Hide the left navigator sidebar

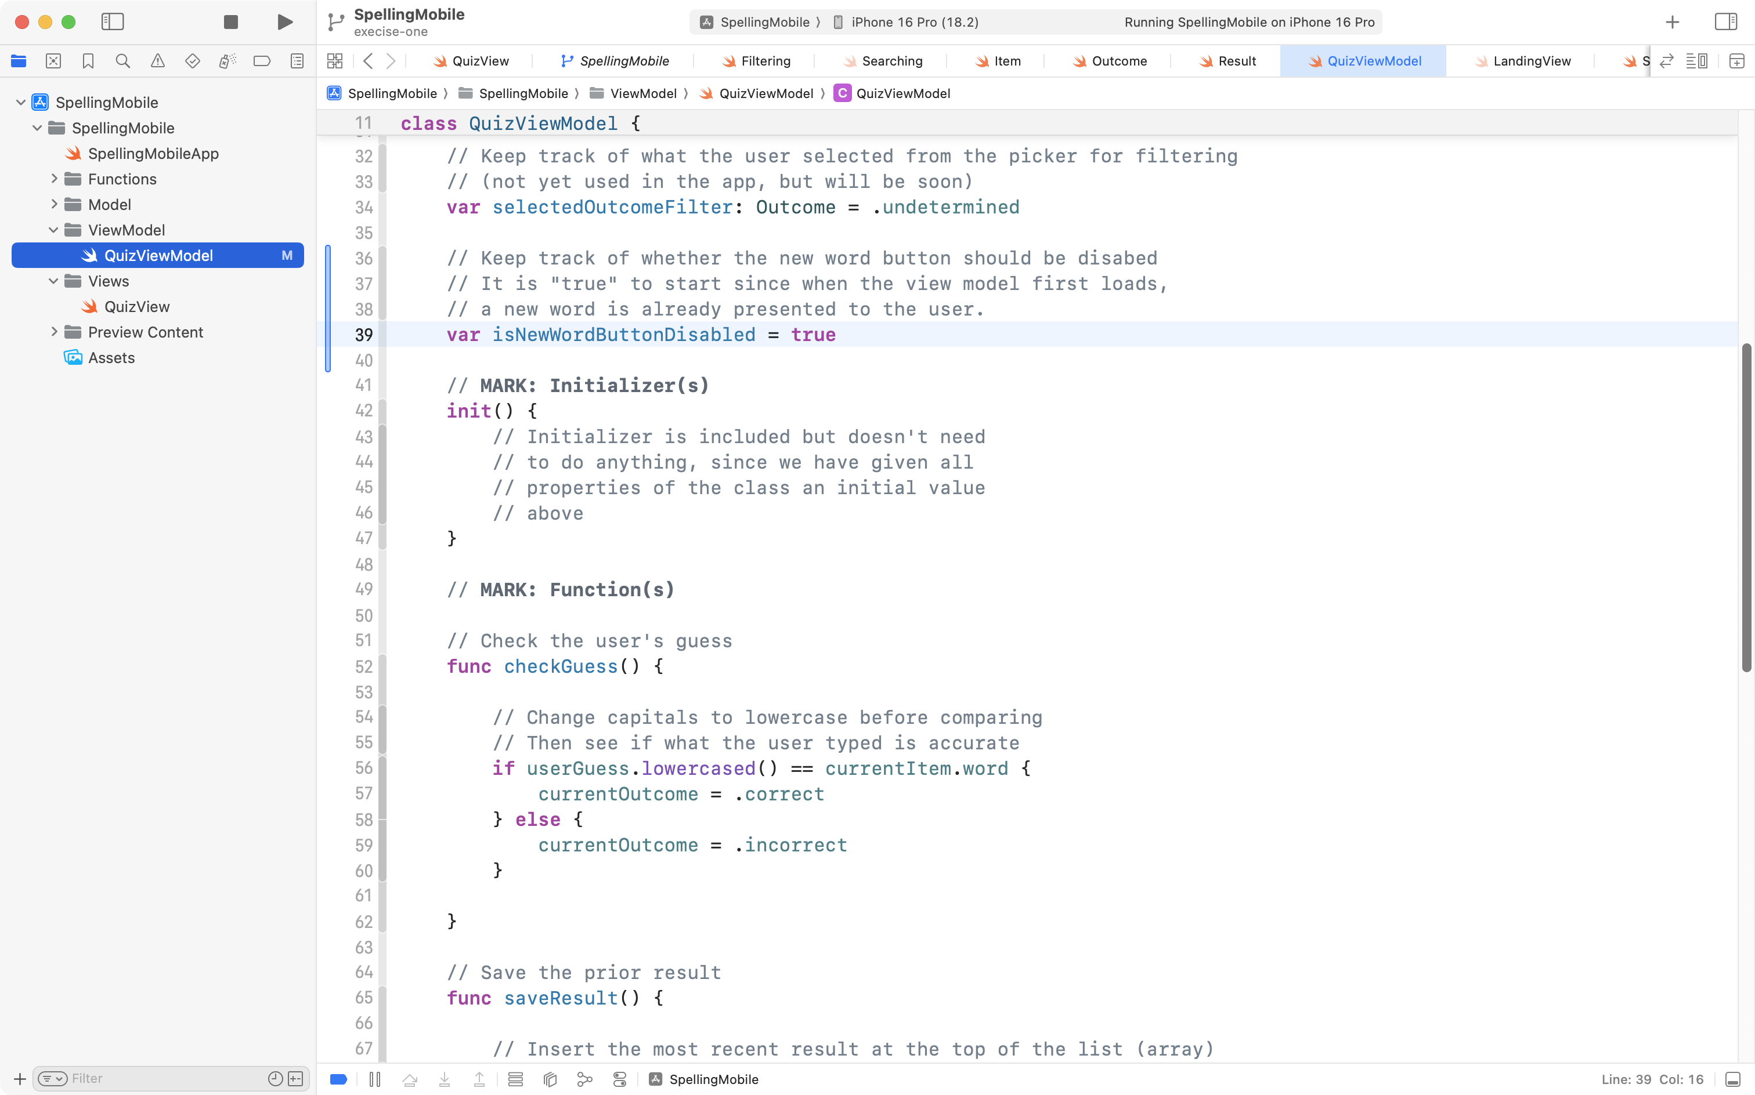click(x=113, y=21)
